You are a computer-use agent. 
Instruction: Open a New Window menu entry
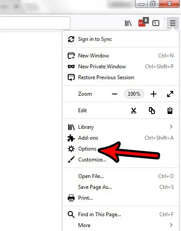click(x=121, y=56)
